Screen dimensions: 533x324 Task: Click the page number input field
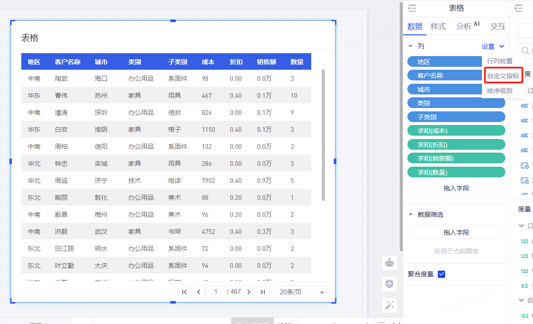(216, 292)
